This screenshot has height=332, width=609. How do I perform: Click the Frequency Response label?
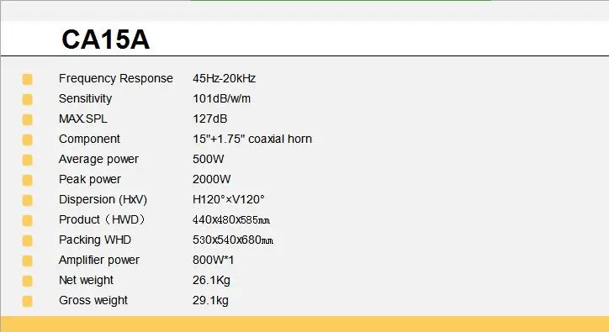pyautogui.click(x=116, y=78)
